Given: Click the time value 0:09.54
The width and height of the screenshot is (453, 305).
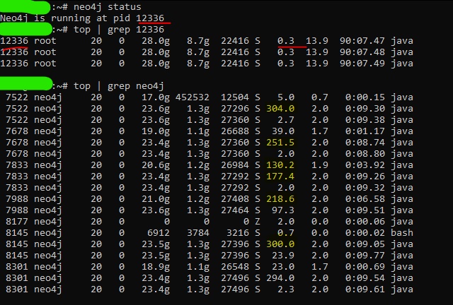Looking at the screenshot, I should click(365, 278).
